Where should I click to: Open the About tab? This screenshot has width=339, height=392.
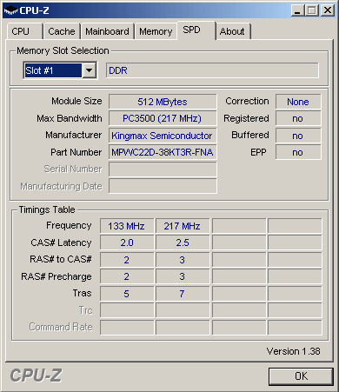(x=233, y=31)
